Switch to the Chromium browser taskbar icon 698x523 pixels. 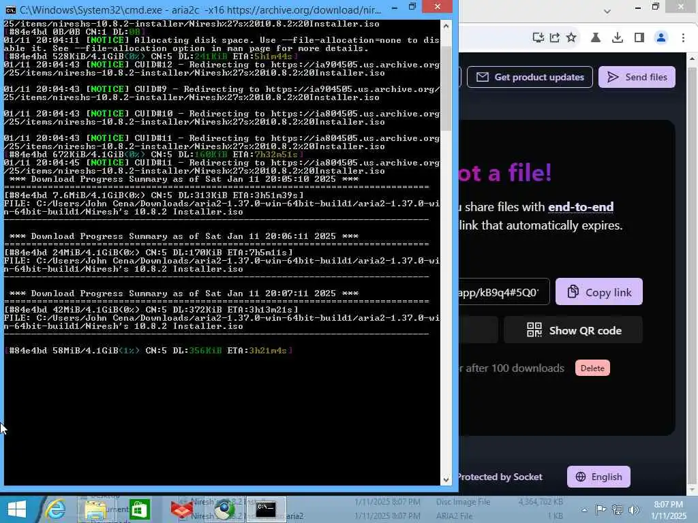point(224,509)
